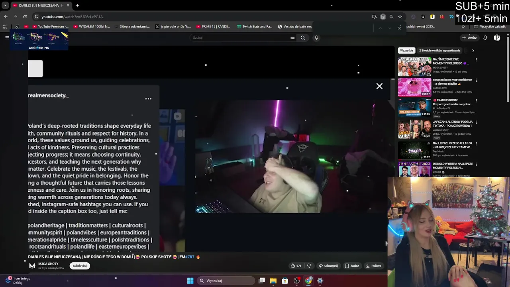Click the Chrome back arrow
Viewport: 510px width, 287px height.
[x=6, y=17]
